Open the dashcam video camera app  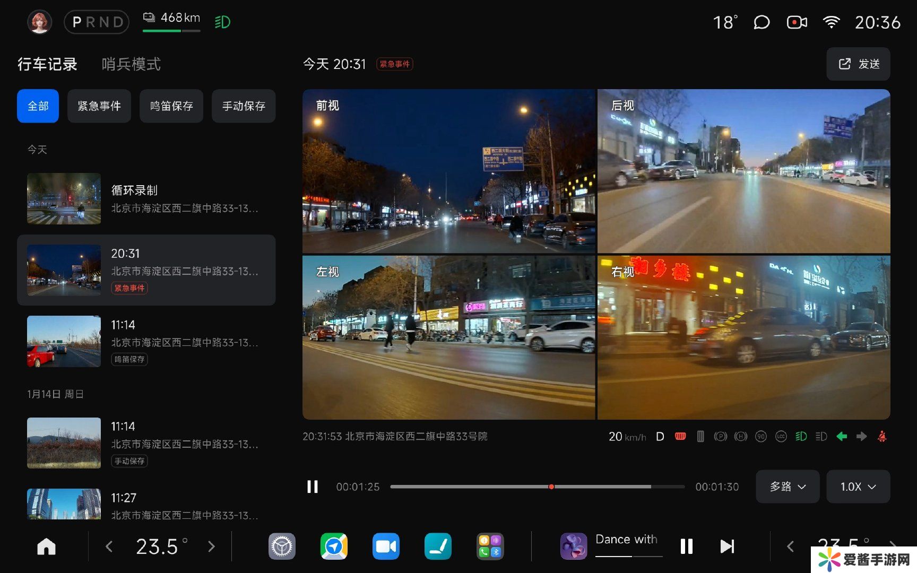coord(386,546)
